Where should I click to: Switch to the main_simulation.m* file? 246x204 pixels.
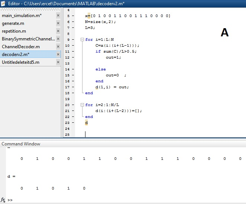pos(22,16)
